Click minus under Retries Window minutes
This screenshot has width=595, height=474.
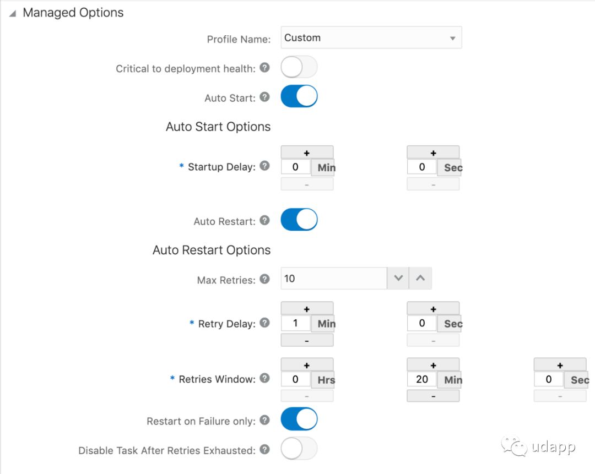pos(433,396)
